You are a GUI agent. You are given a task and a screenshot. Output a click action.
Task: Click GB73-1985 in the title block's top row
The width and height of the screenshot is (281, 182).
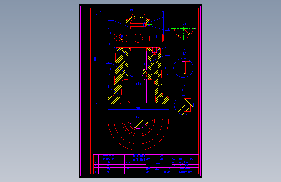coord(139,156)
